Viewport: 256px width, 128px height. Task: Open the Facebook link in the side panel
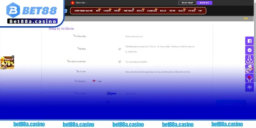pos(250,41)
